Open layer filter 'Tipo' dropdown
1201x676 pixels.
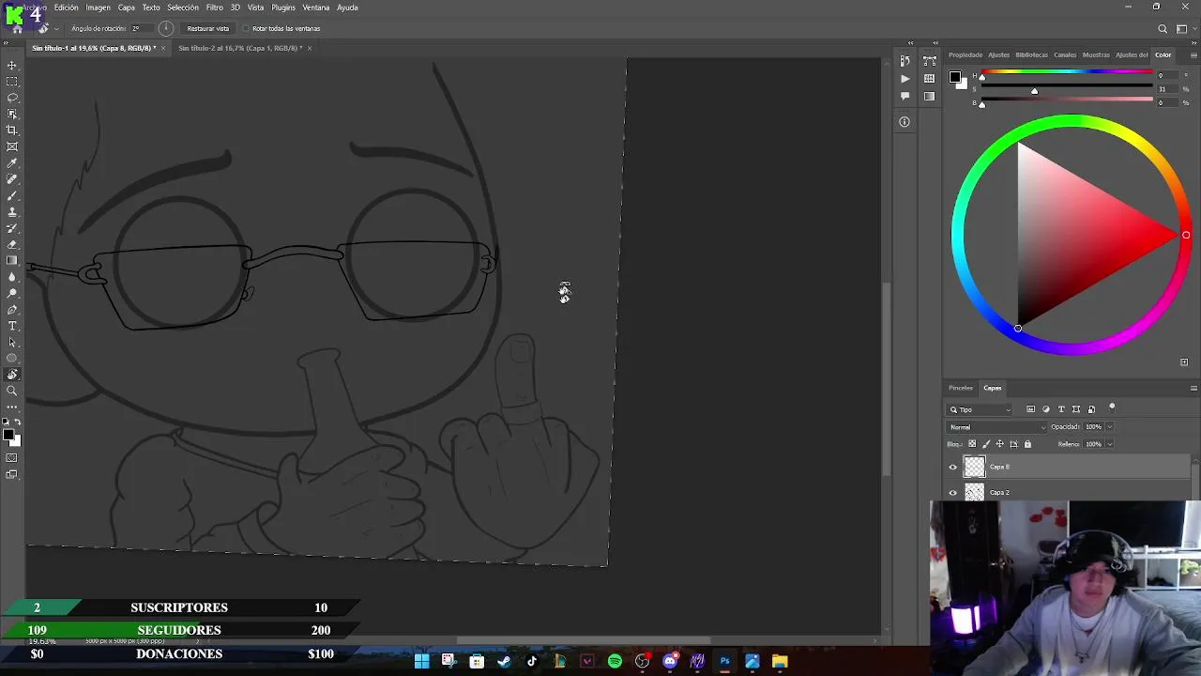[981, 409]
